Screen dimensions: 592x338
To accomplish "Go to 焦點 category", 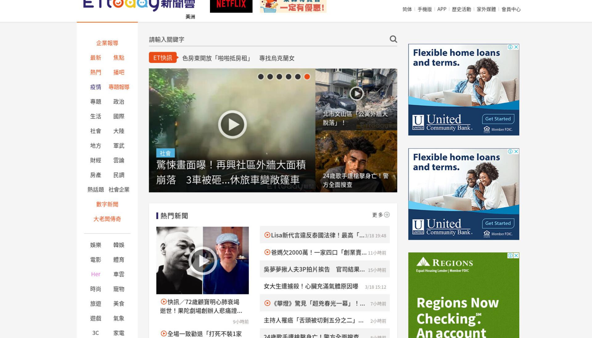I will coord(119,58).
